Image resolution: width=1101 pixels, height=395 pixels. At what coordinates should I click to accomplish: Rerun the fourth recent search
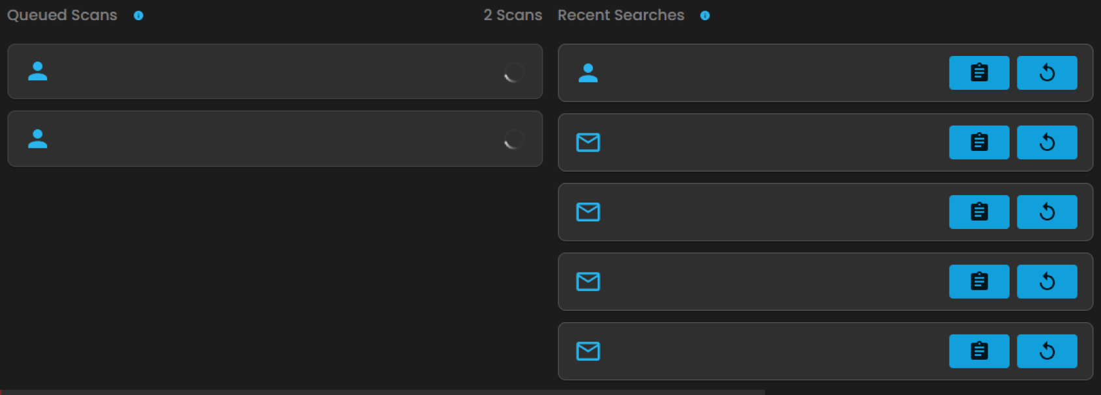(1047, 282)
